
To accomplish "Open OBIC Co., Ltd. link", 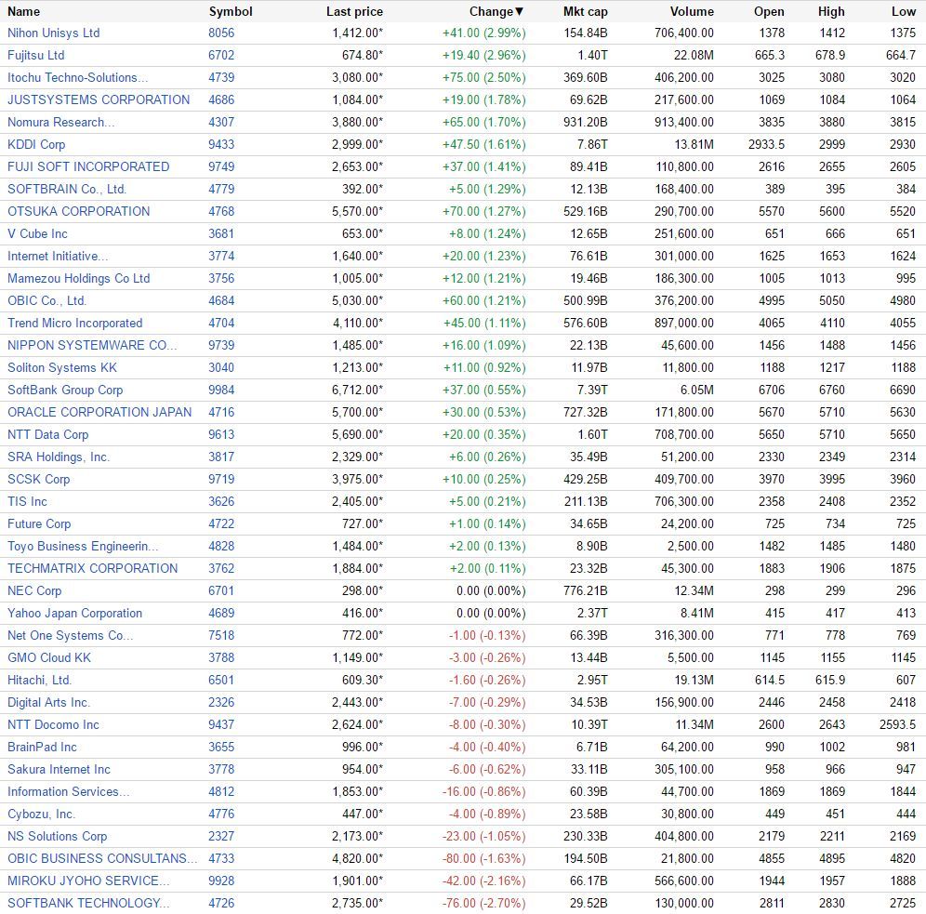I will [x=46, y=301].
